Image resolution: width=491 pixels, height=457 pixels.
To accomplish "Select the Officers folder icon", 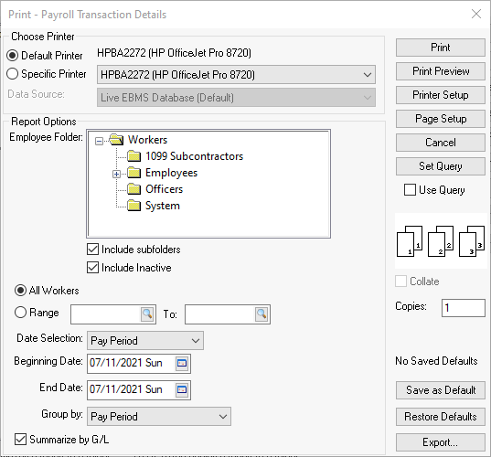I will point(134,189).
